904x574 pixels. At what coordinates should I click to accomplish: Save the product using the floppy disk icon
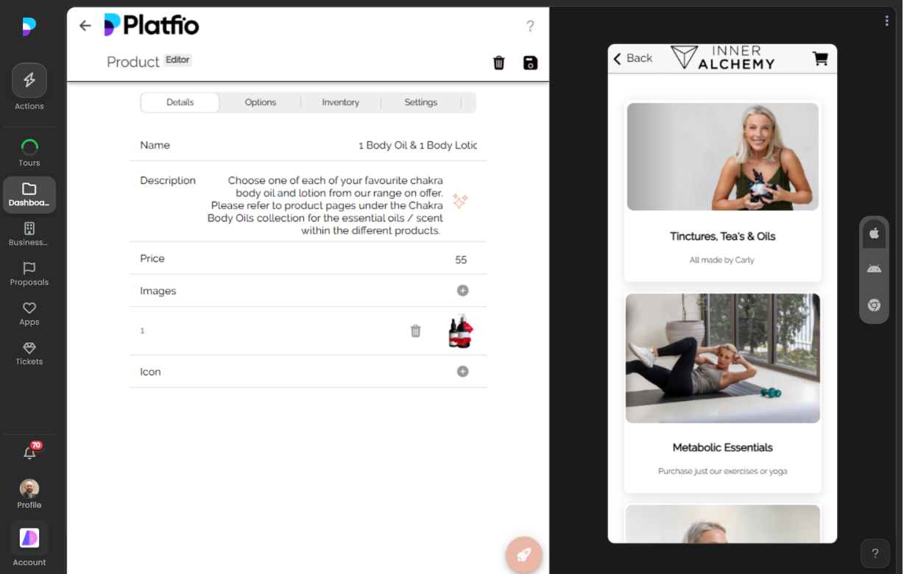[529, 63]
